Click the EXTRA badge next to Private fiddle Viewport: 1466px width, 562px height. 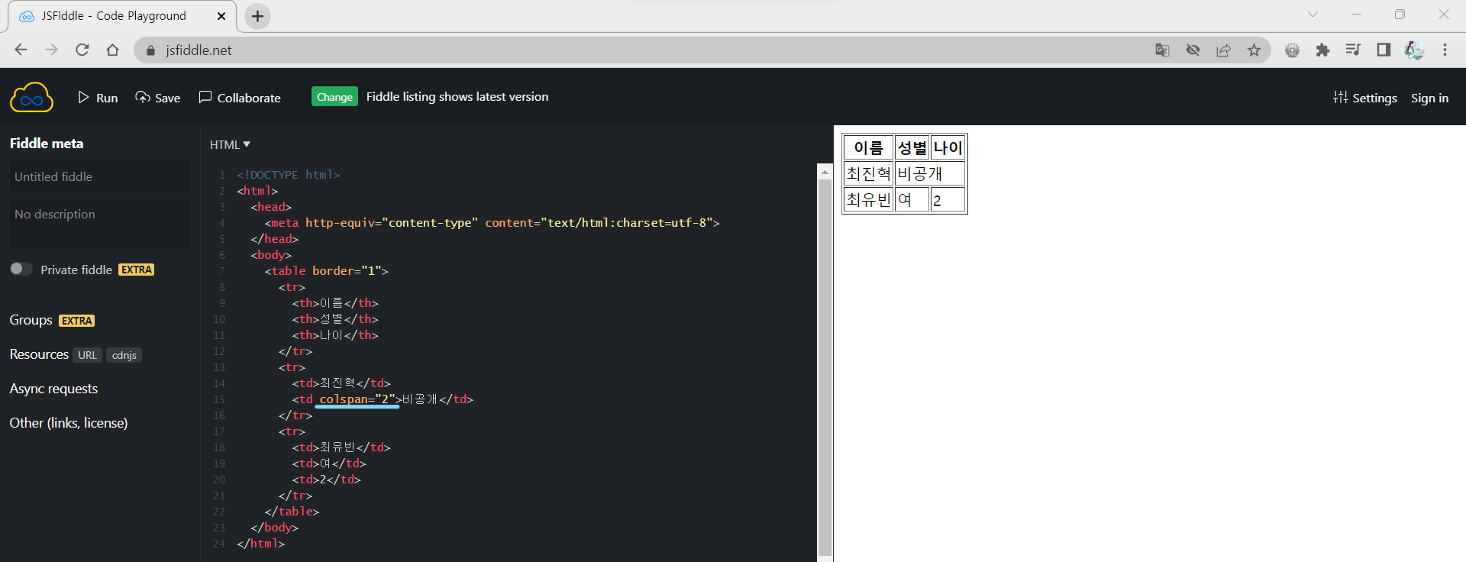click(x=137, y=270)
